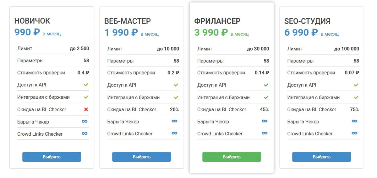Click the 20% BL Checker discount value
The width and height of the screenshot is (377, 178).
coord(175,110)
